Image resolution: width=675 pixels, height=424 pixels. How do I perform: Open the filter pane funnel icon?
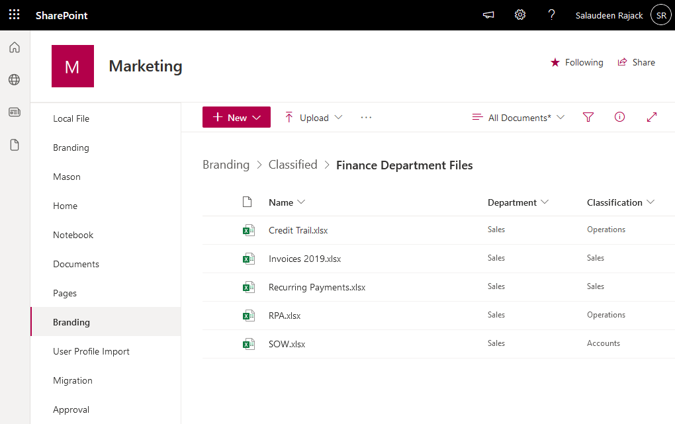[588, 117]
